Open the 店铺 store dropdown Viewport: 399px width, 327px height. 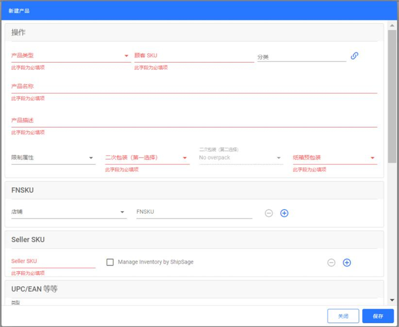pyautogui.click(x=69, y=212)
